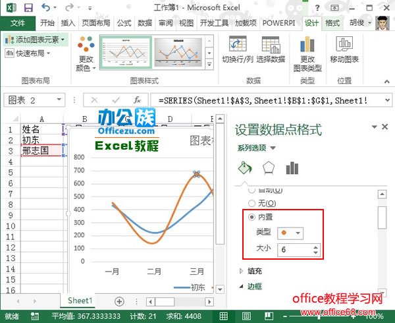Switch to Page Break Preview icon
Image resolution: width=395 pixels, height=323 pixels.
click(269, 316)
